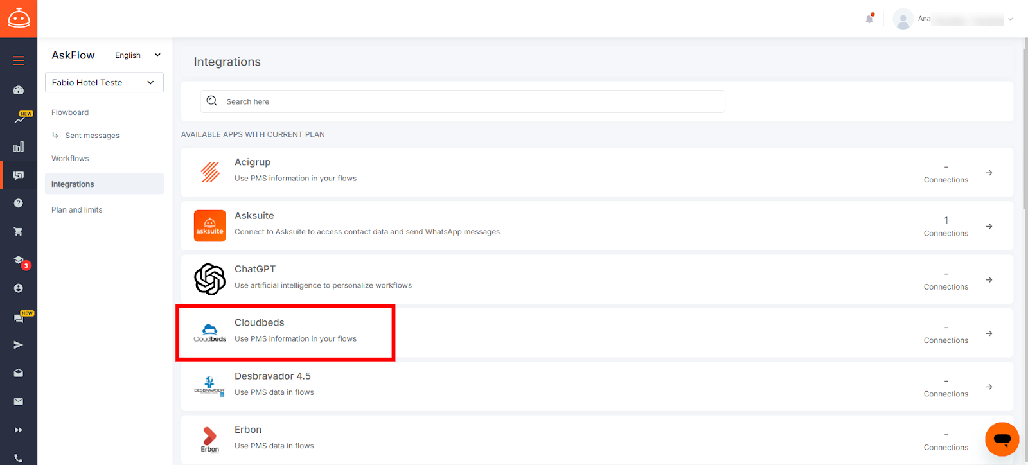Click the Cloudbeds logo
Screen dimensions: 1028x465
point(210,333)
